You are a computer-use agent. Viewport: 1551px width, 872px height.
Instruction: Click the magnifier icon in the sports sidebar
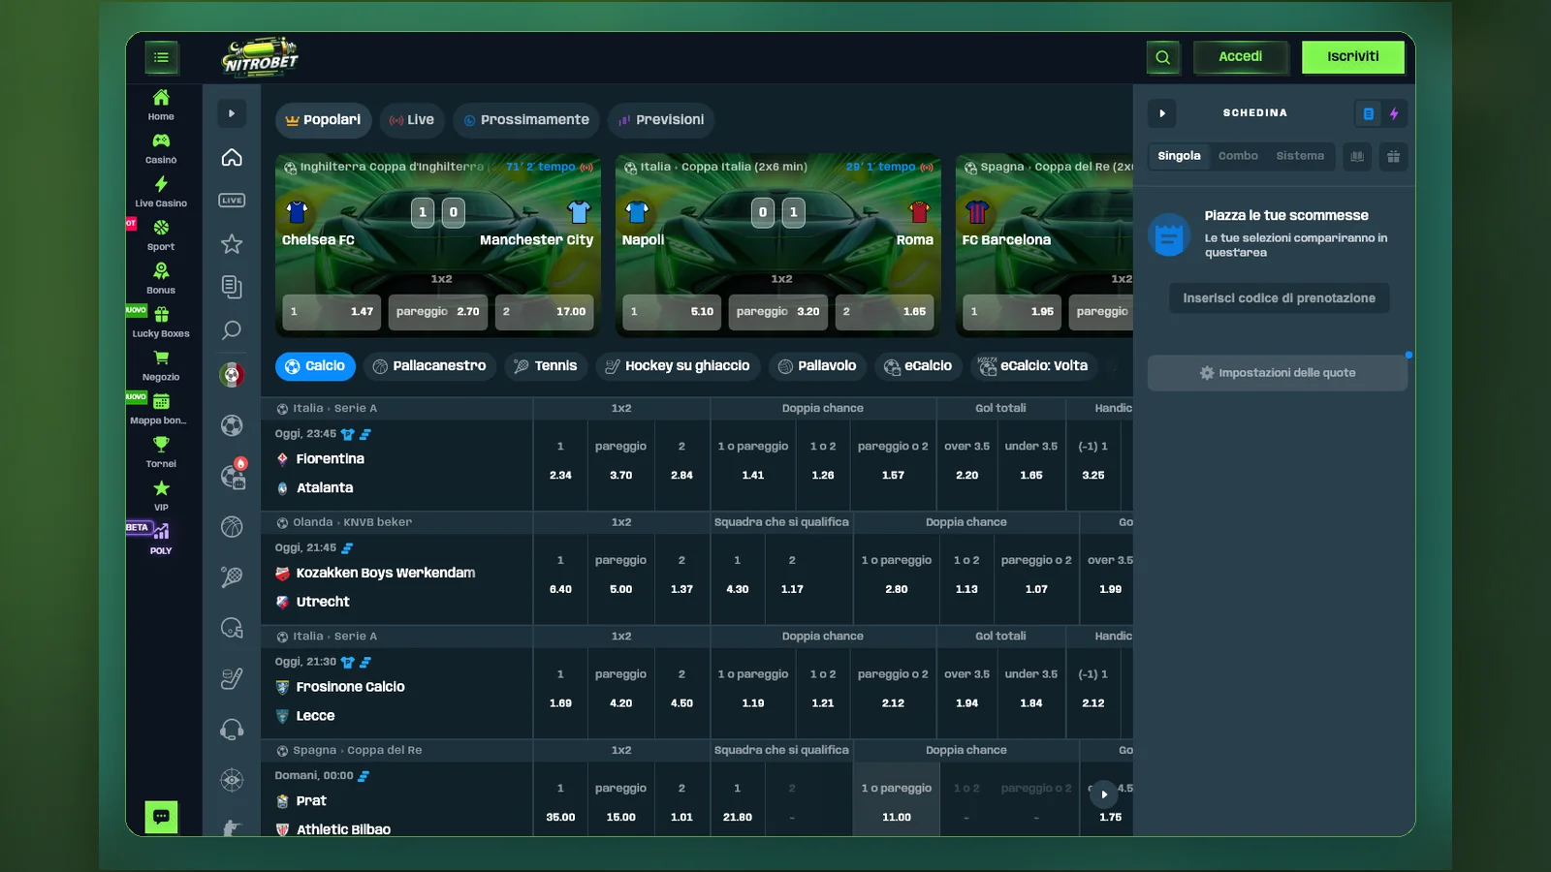tap(232, 330)
